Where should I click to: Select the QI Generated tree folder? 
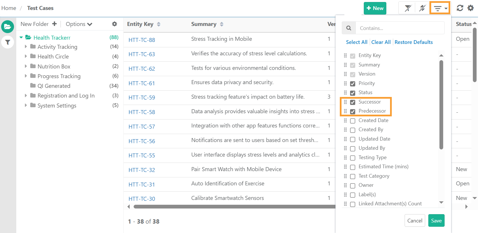[54, 86]
